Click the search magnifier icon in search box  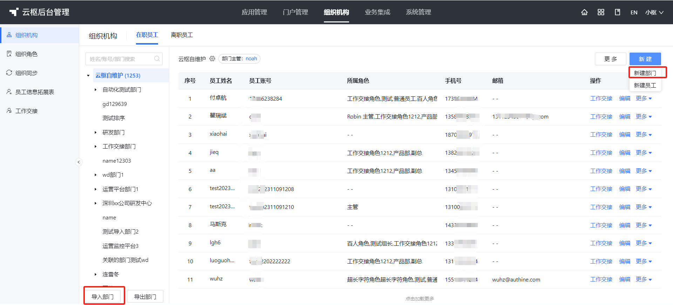pos(157,59)
